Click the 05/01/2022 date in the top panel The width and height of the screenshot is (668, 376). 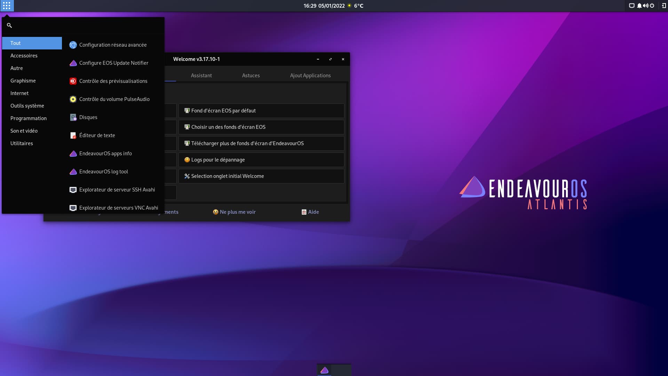(x=332, y=6)
